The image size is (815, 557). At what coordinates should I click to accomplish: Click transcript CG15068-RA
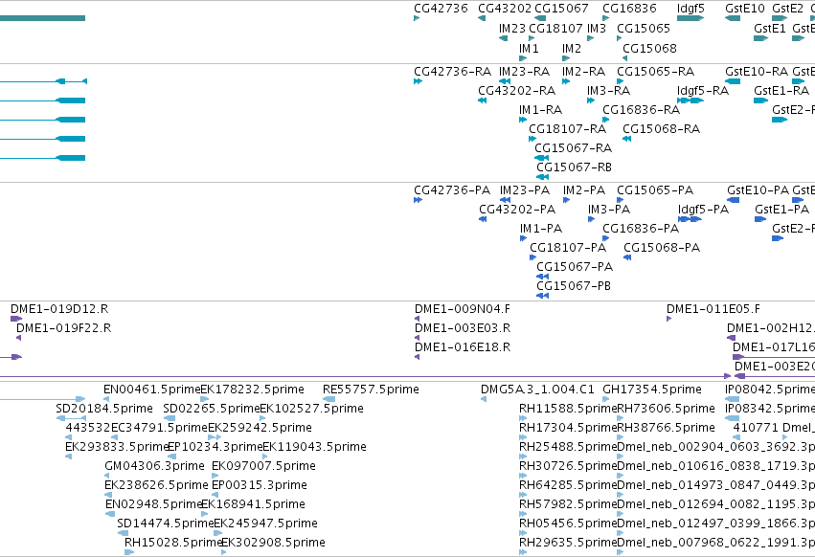[661, 129]
